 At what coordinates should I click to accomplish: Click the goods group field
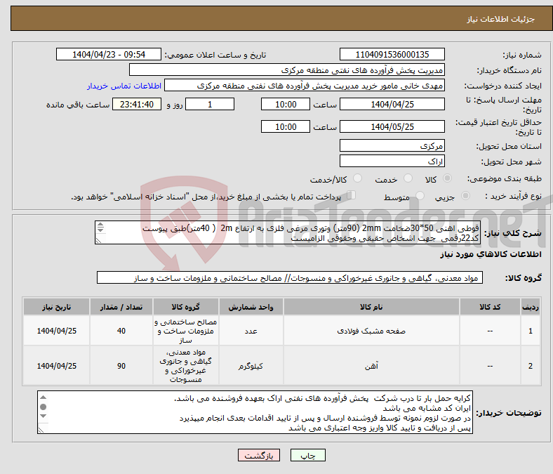tap(290, 278)
